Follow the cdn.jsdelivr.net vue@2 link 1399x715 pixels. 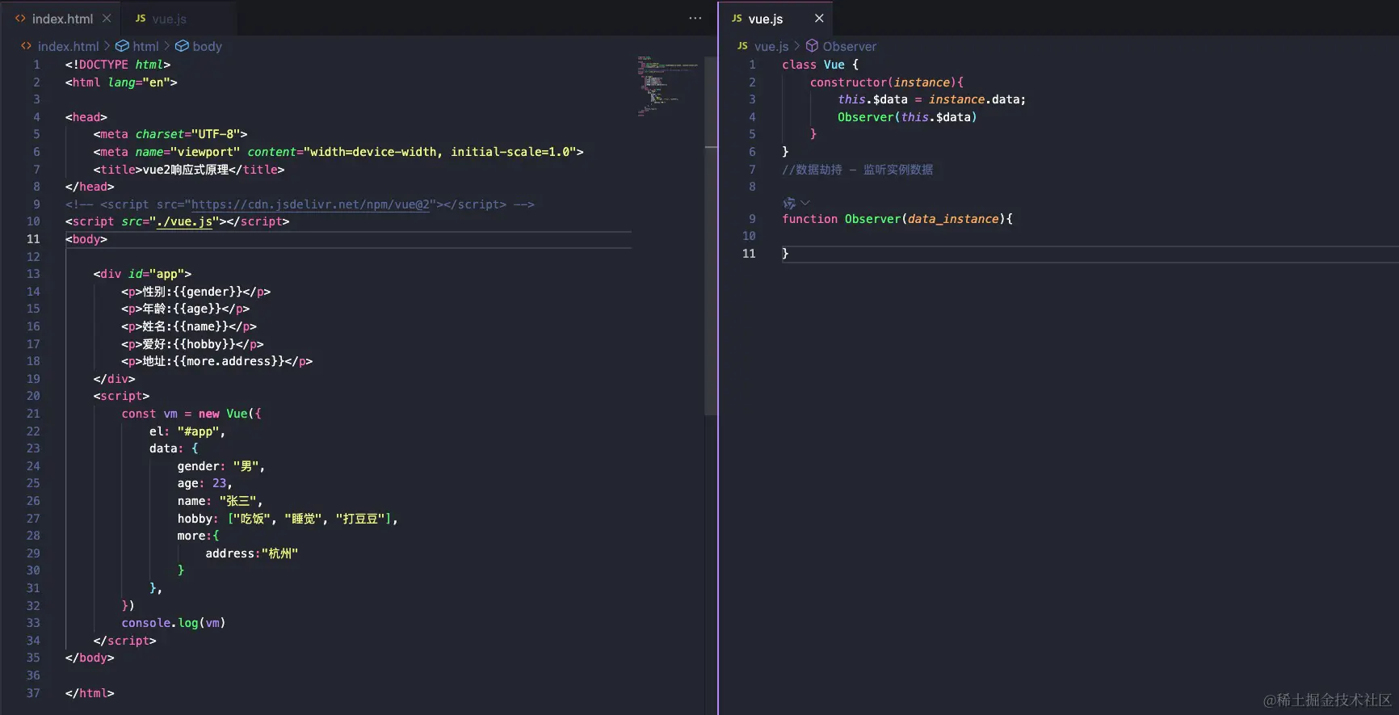(311, 204)
